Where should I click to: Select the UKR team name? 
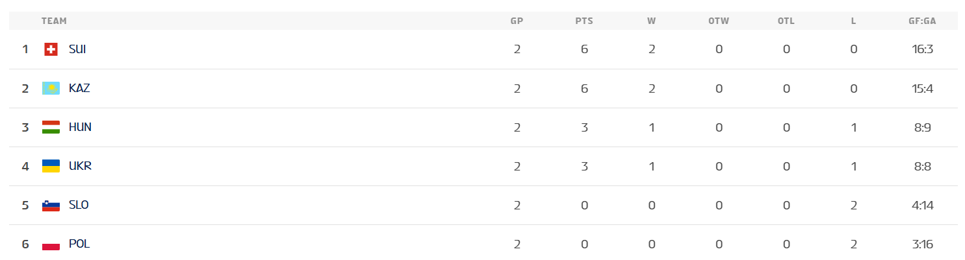point(80,166)
